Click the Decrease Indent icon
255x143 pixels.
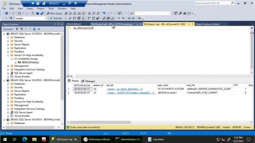point(129,18)
